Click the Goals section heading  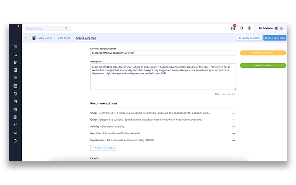[94, 158]
